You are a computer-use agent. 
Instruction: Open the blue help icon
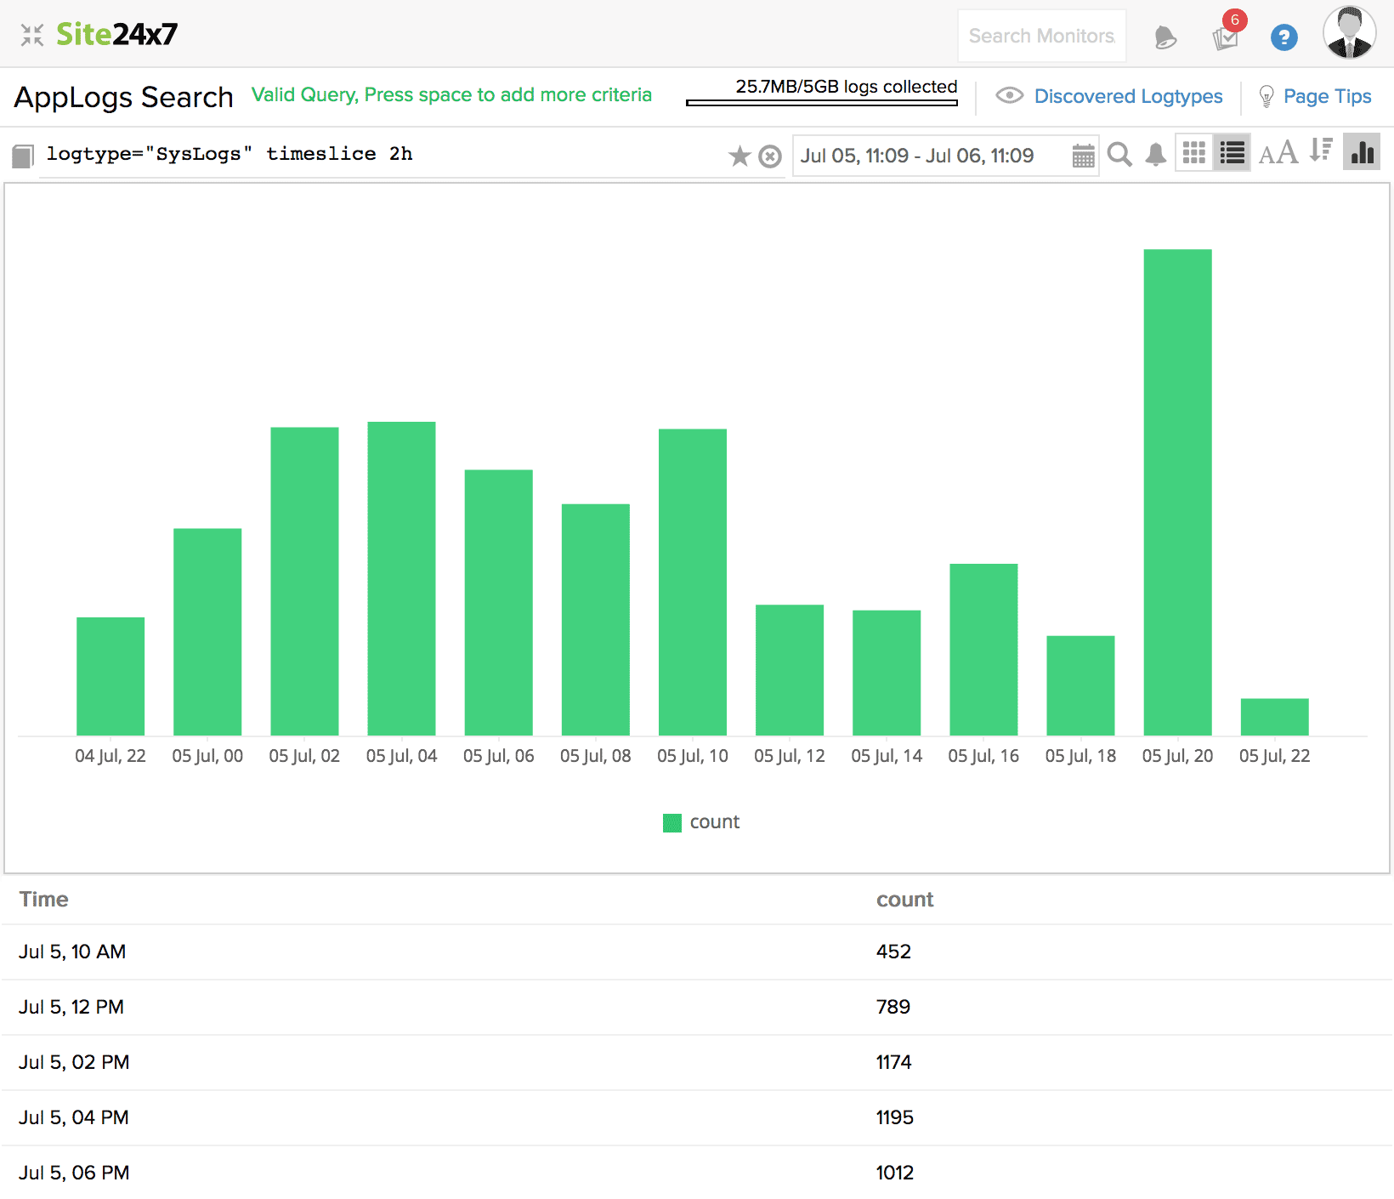point(1283,37)
